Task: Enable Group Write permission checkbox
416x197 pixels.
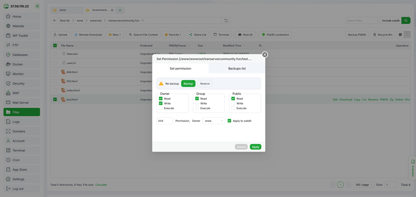Action: point(197,103)
